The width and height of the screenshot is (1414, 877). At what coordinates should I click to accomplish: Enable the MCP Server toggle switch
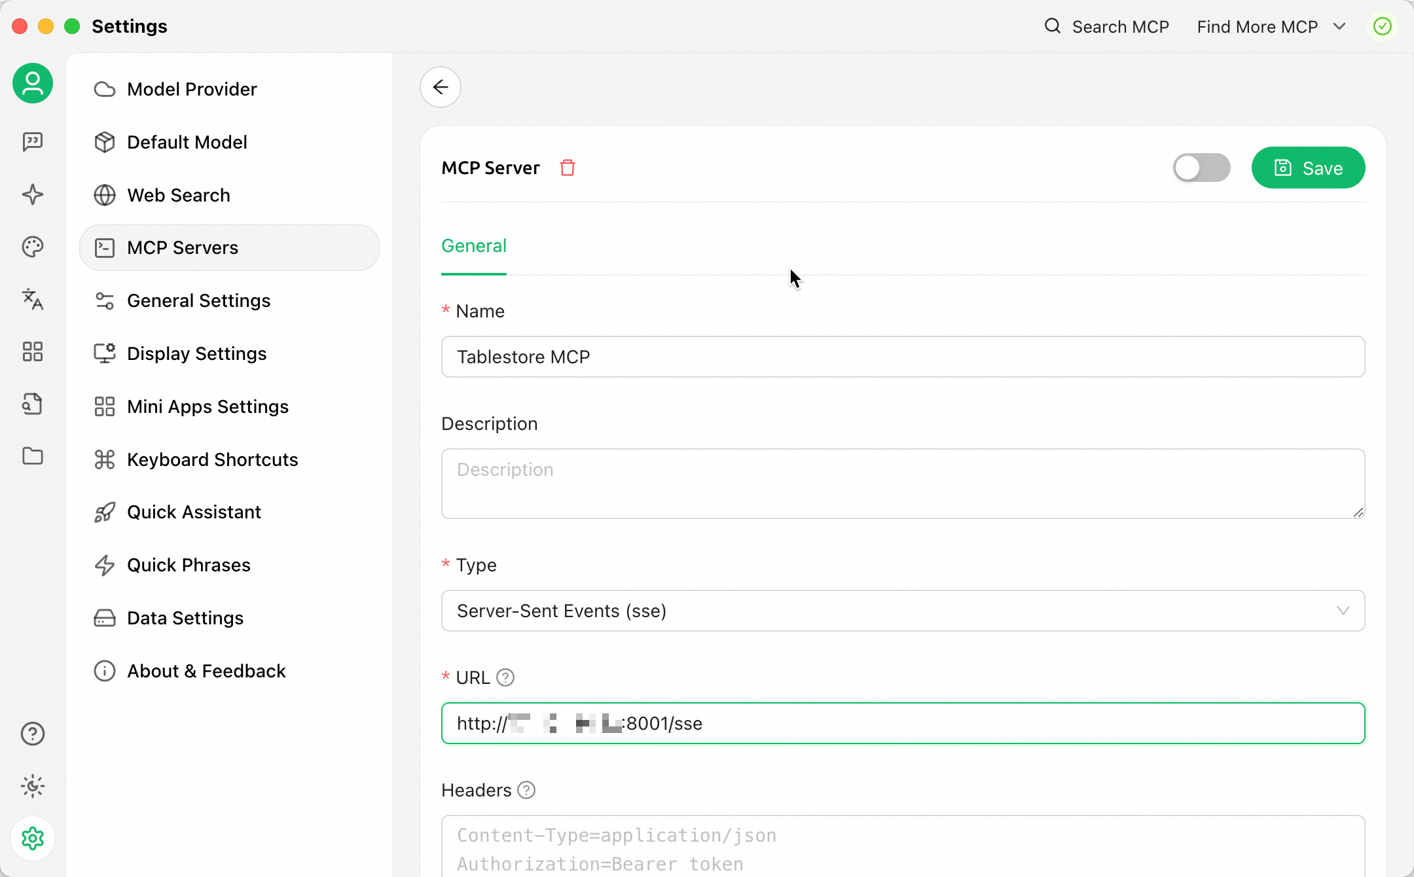tap(1201, 168)
